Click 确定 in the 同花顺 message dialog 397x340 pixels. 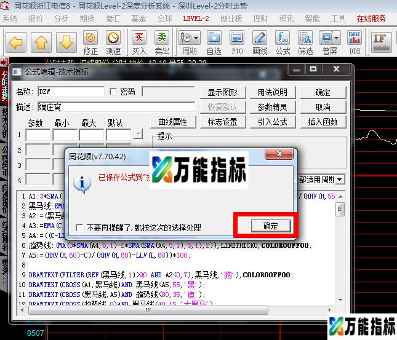[271, 226]
